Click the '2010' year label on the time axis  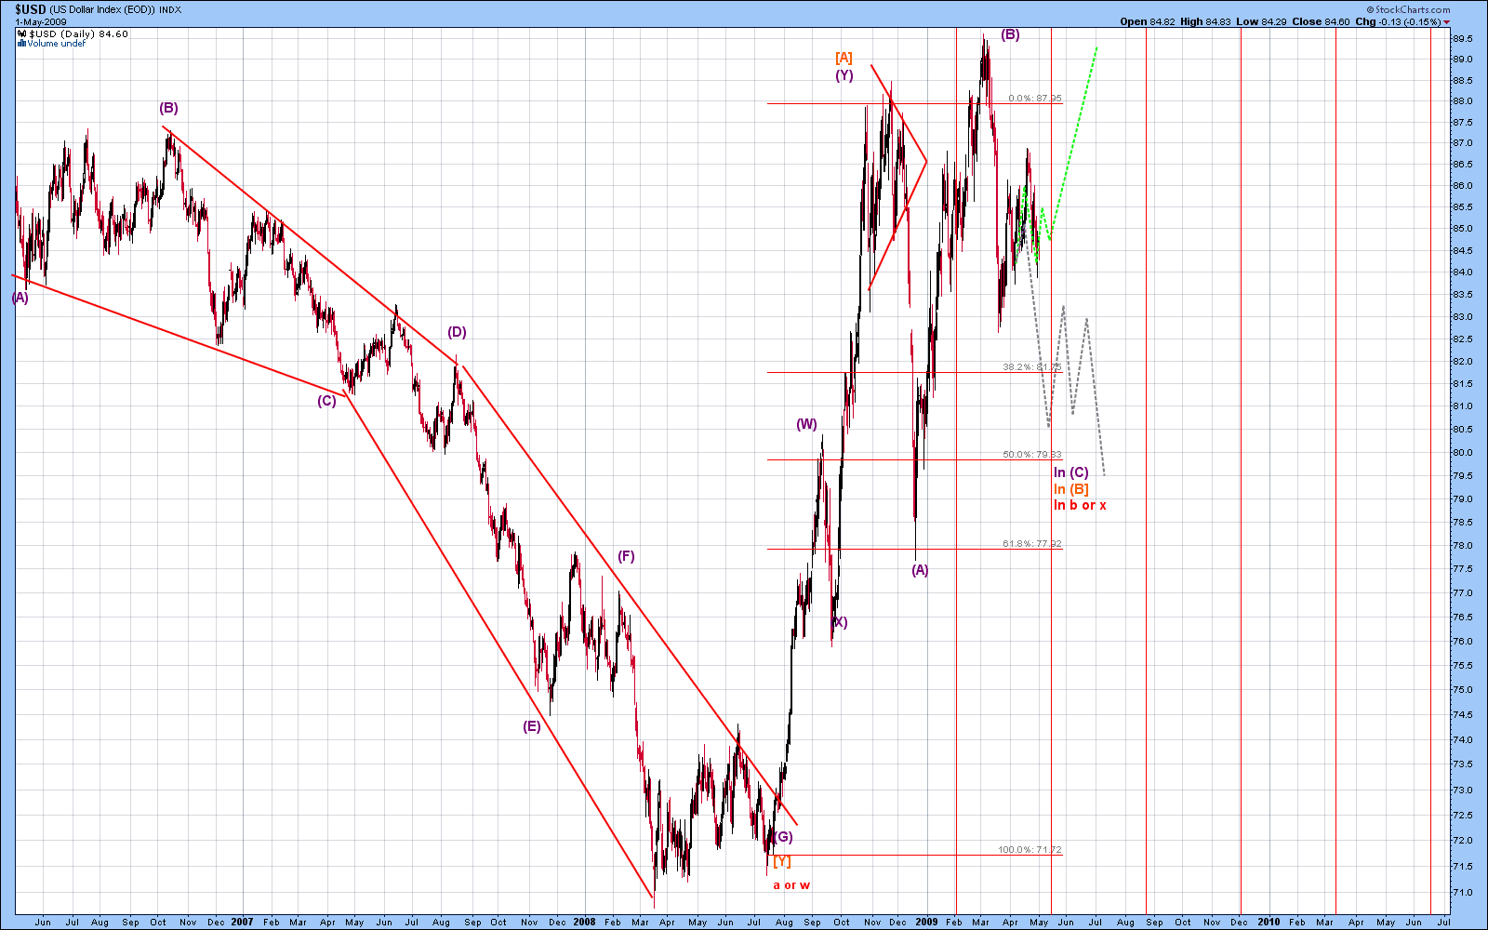(x=1269, y=923)
